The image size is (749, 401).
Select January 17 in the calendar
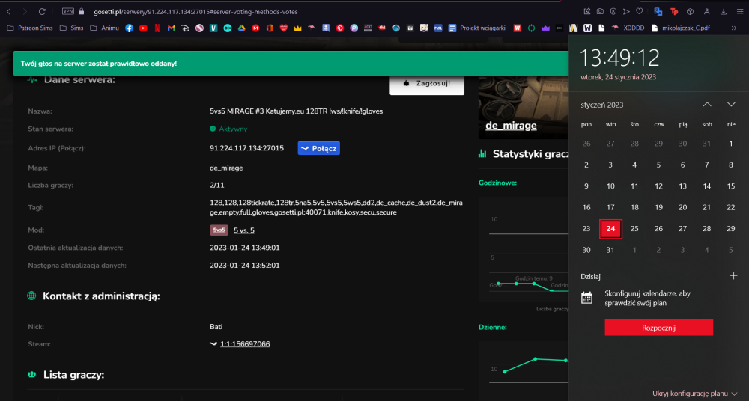(x=610, y=207)
